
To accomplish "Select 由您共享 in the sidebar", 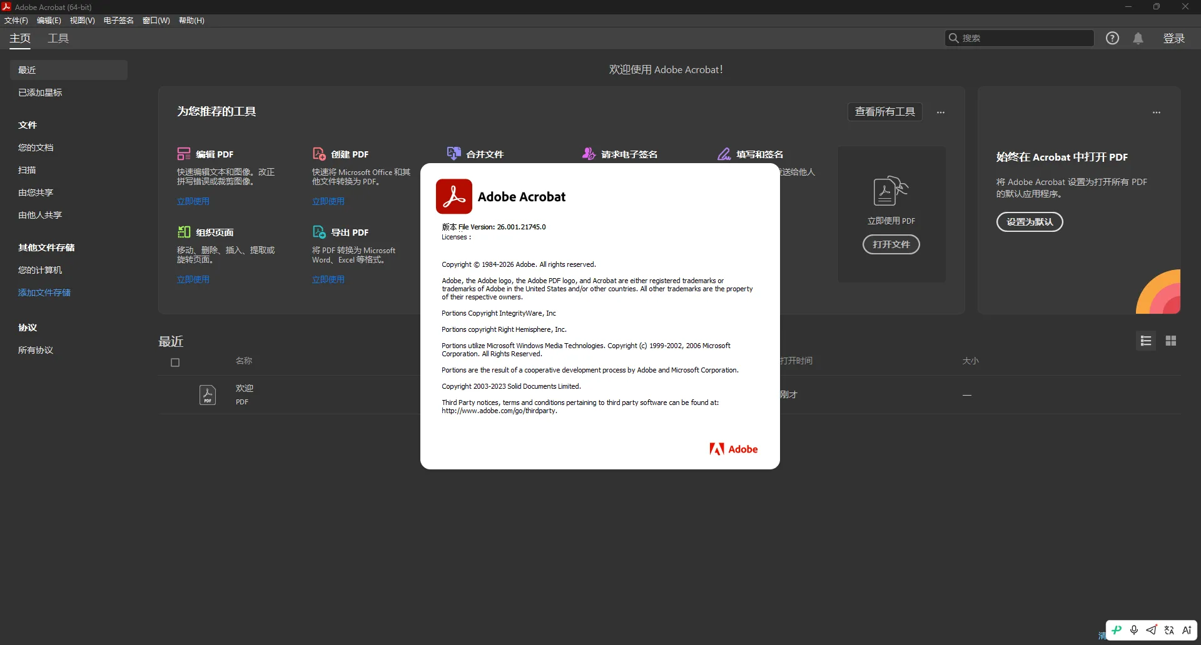I will 36,192.
